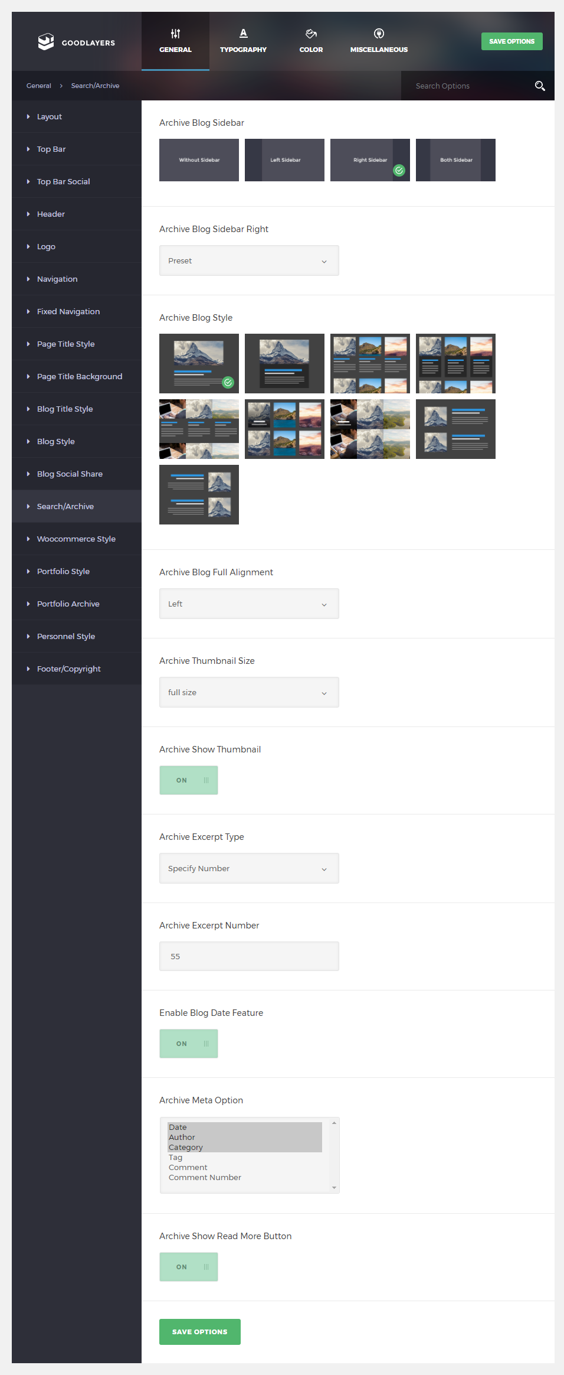Select the Without Sidebar layout thumbnail
The width and height of the screenshot is (564, 1375).
pos(199,160)
